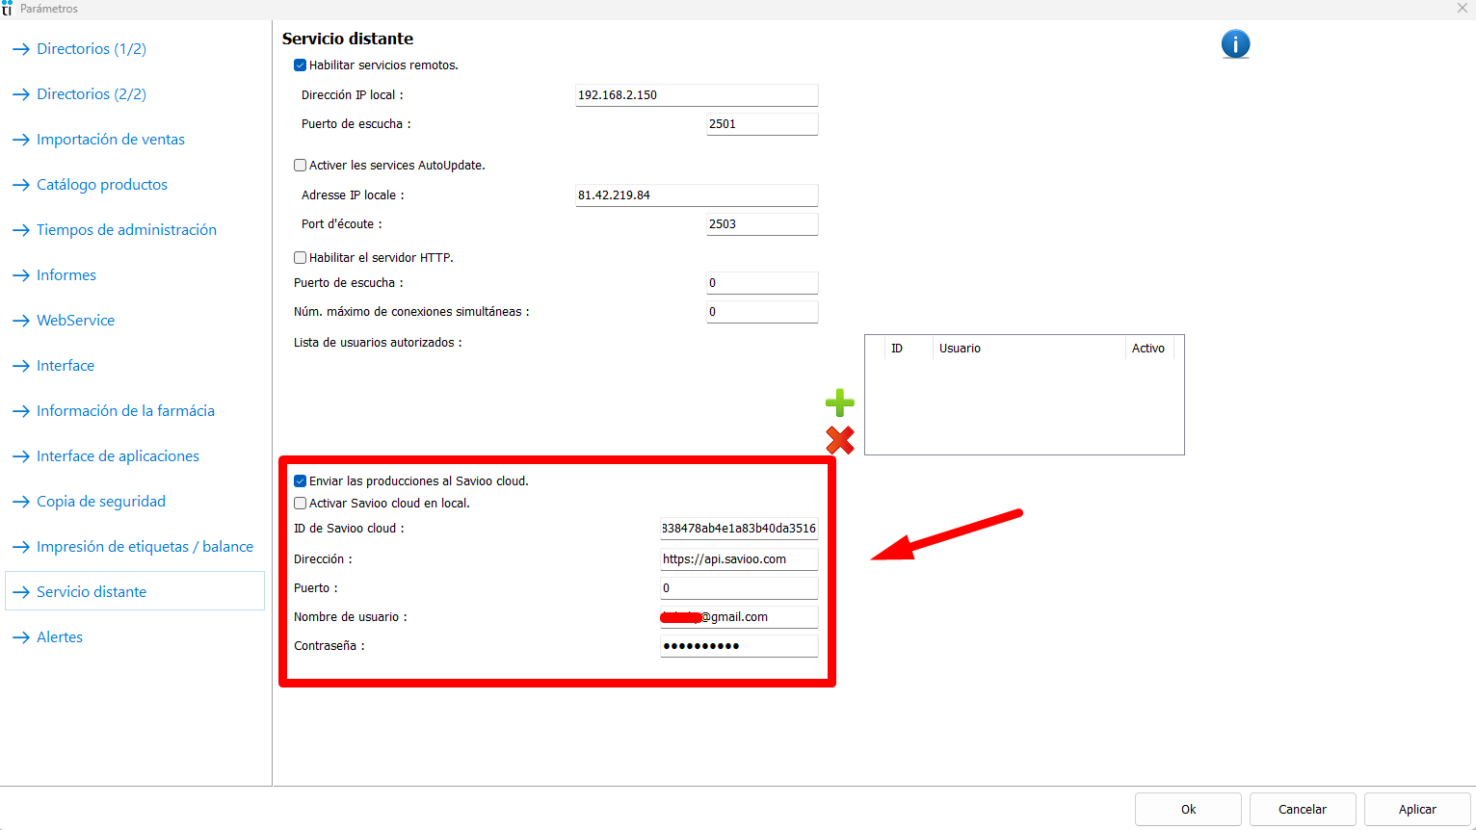Image resolution: width=1476 pixels, height=830 pixels.
Task: Select Copia de seguridad in sidebar
Action: coord(100,502)
